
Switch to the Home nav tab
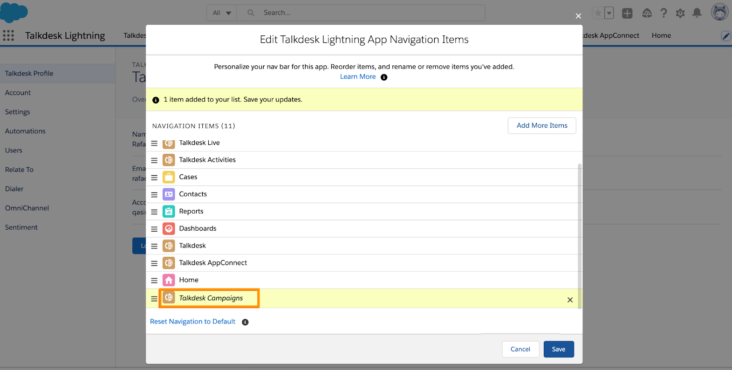click(x=661, y=35)
